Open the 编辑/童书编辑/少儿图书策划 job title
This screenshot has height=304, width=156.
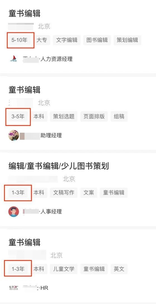point(59,166)
